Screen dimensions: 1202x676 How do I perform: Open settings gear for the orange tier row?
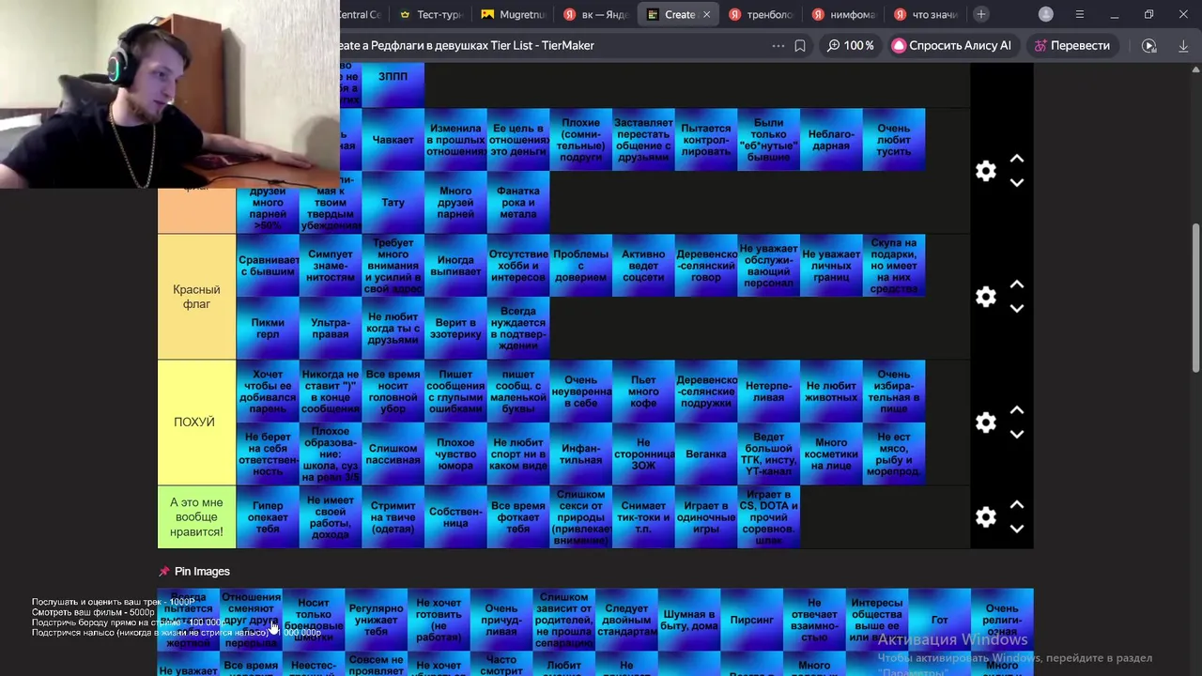point(985,171)
